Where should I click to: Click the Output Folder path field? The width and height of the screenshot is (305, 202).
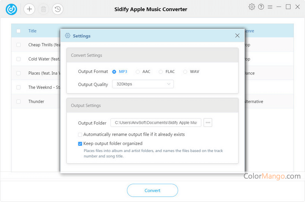(156, 123)
